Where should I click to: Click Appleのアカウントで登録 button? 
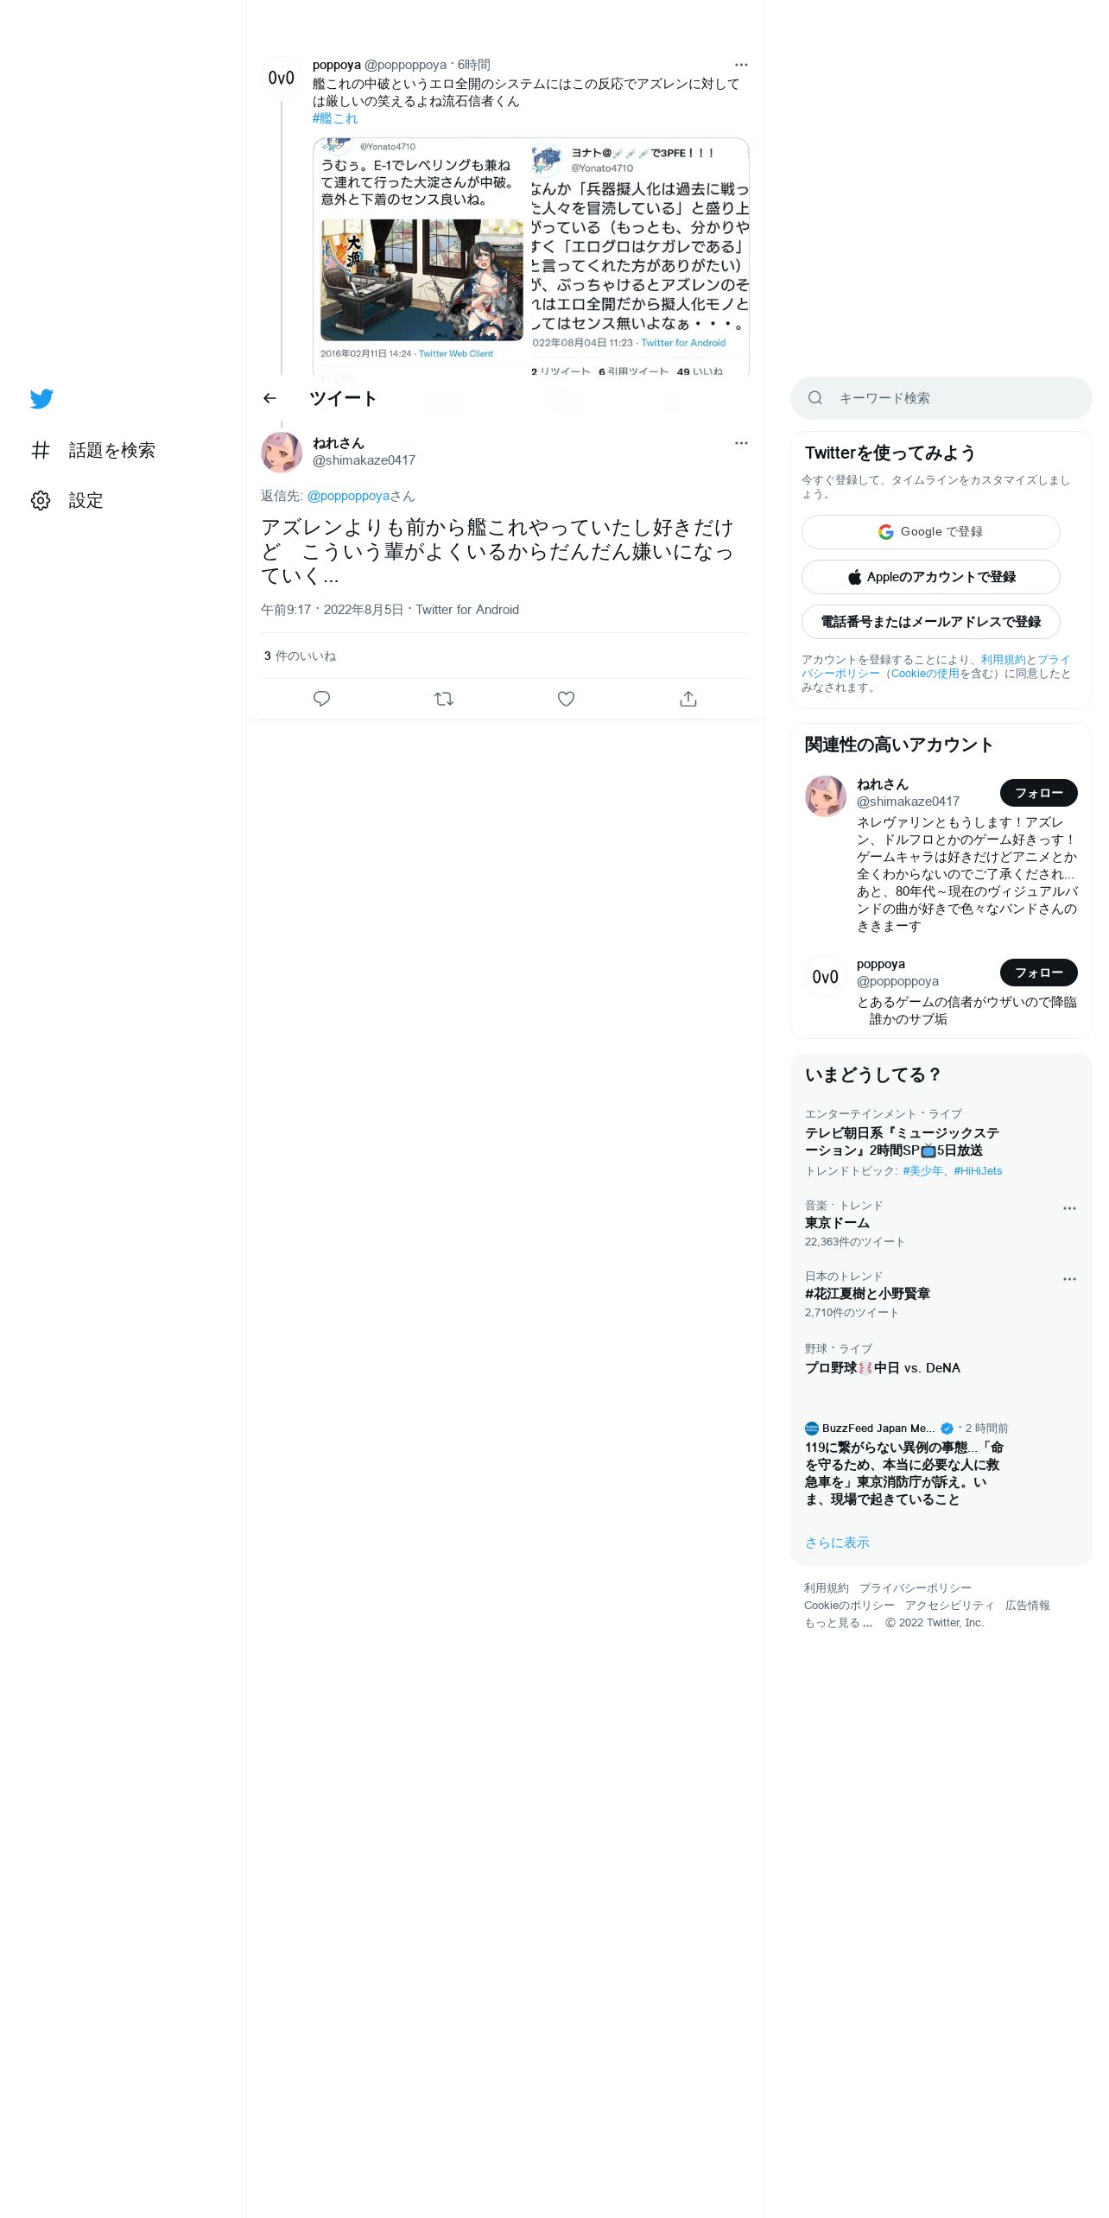(x=930, y=577)
